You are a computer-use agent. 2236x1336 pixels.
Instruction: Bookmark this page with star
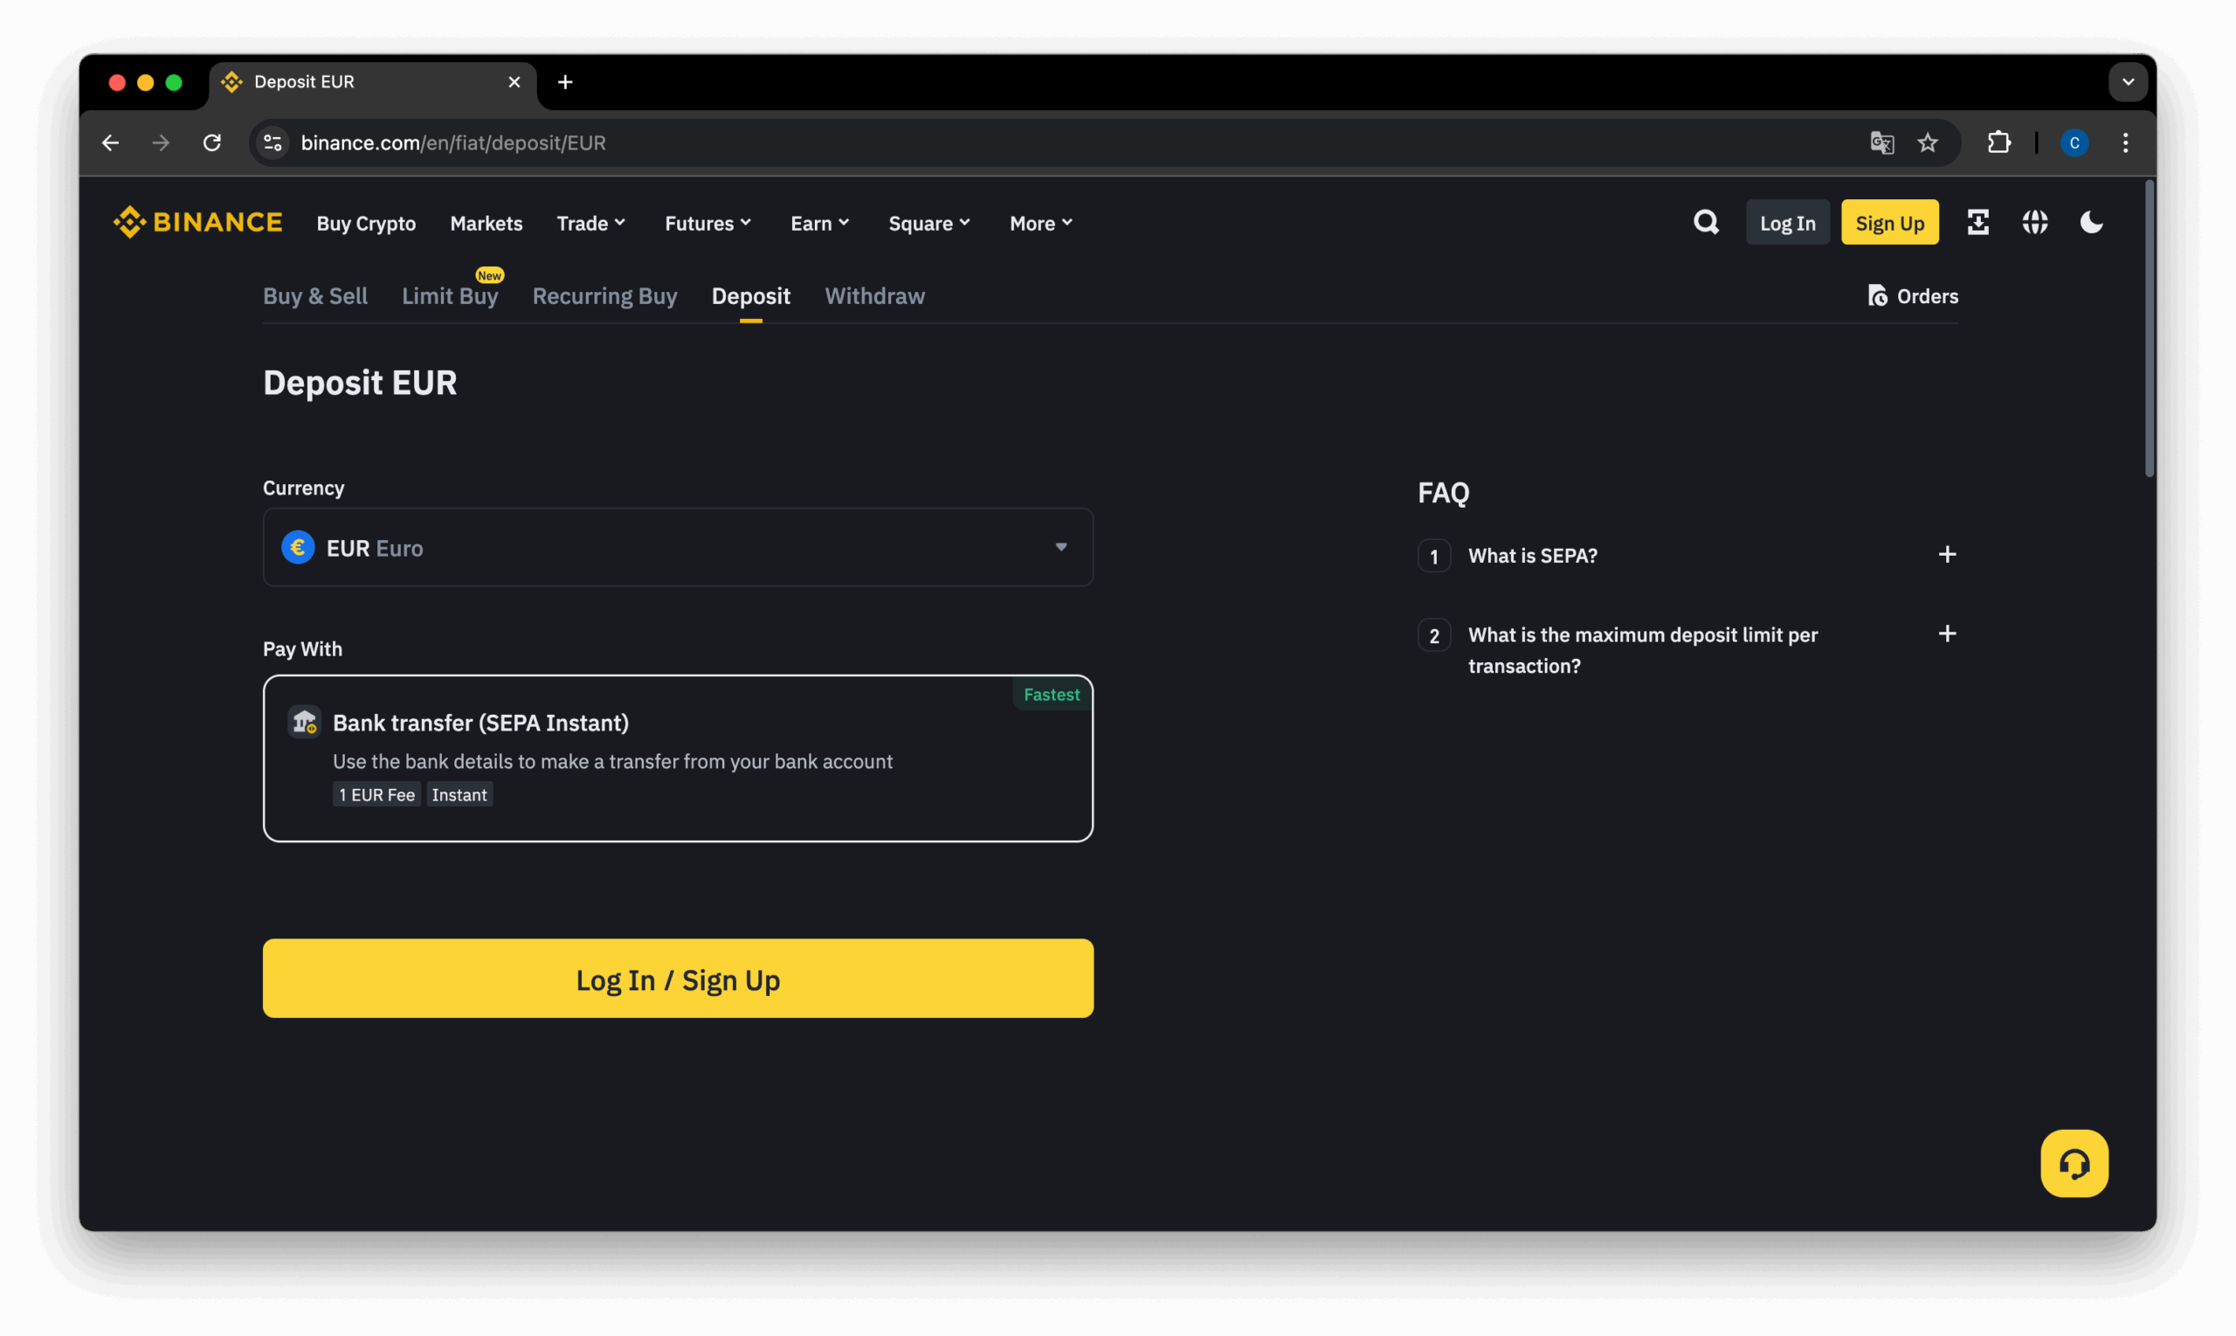point(1927,142)
